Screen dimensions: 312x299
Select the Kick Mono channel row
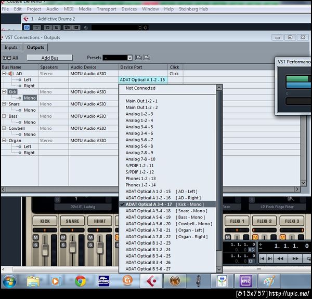click(x=30, y=98)
